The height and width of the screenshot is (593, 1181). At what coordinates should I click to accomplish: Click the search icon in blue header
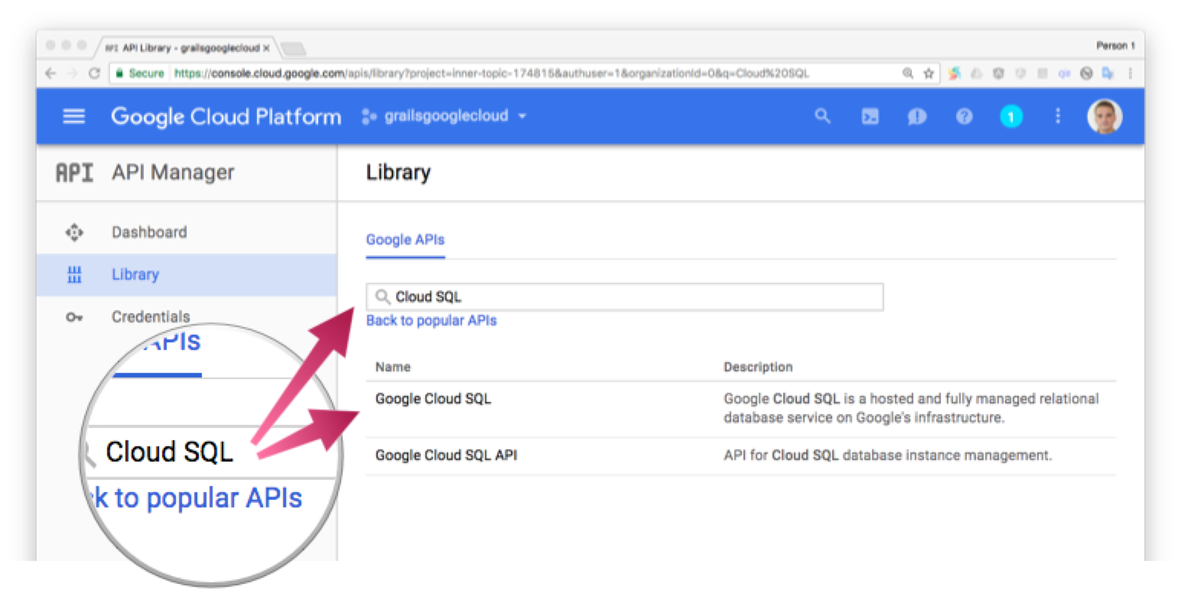point(822,116)
